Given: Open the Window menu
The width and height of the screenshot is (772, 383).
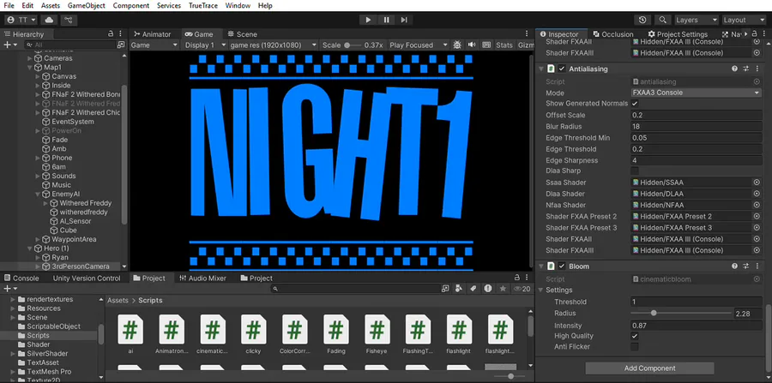Looking at the screenshot, I should 238,6.
